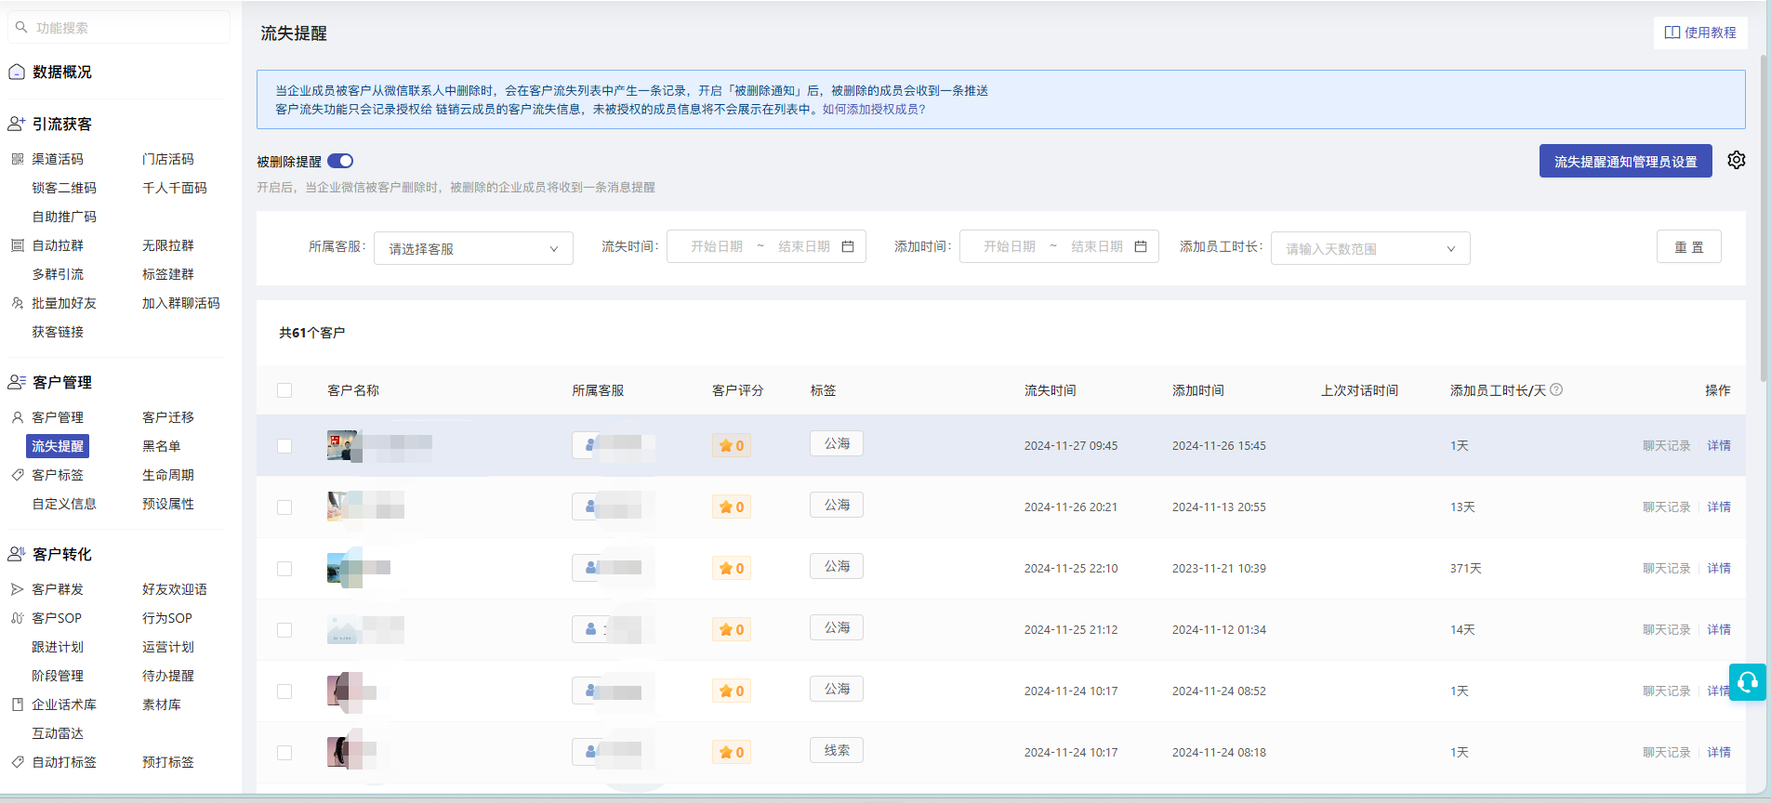Click 公海 tag in 13天 row
Screen dimensions: 1771x803
point(837,505)
